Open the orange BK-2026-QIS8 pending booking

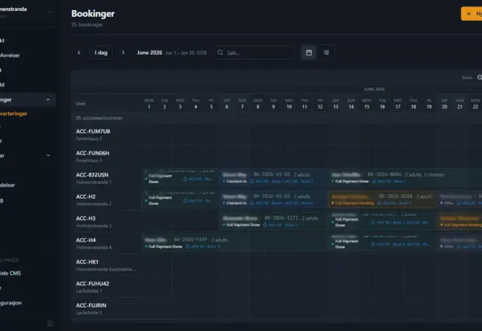[x=382, y=199]
